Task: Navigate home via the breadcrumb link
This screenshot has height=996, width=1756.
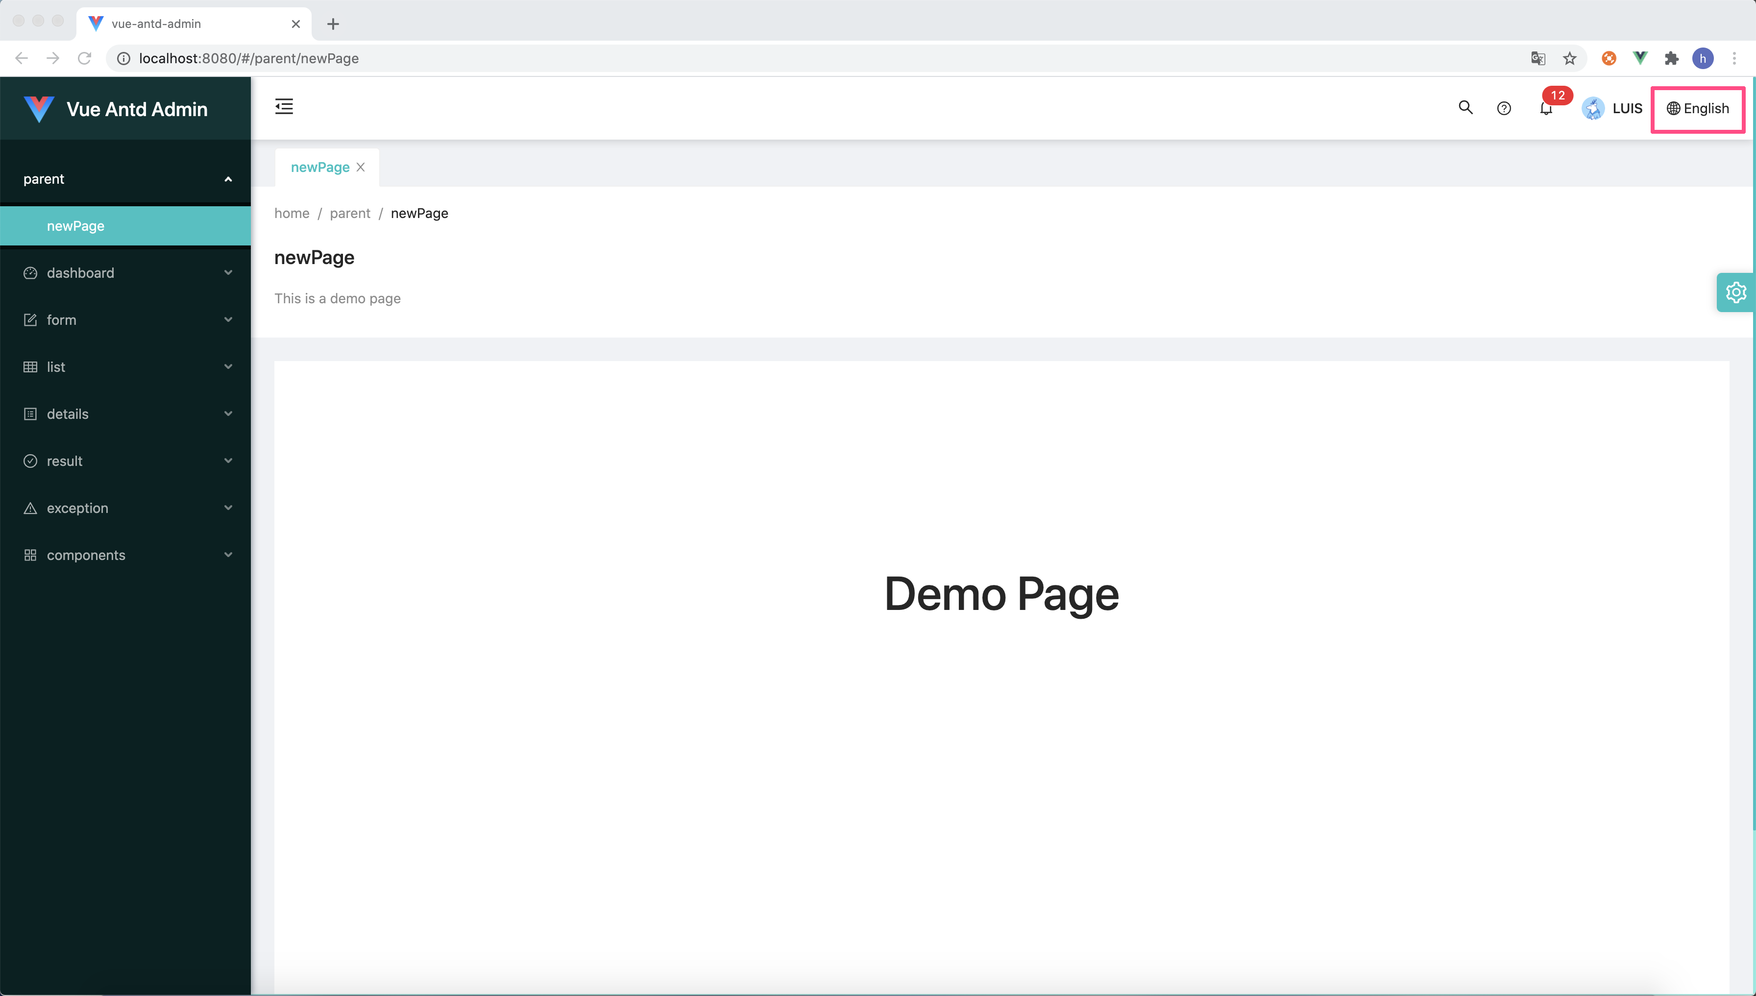Action: point(292,213)
